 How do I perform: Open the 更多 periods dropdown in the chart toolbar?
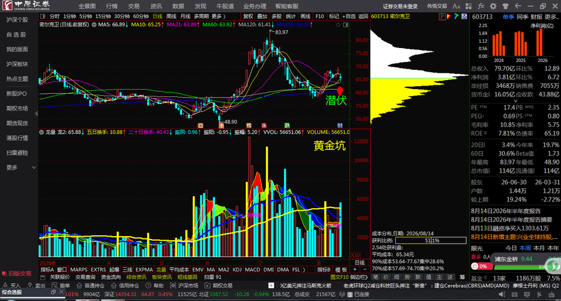click(218, 16)
